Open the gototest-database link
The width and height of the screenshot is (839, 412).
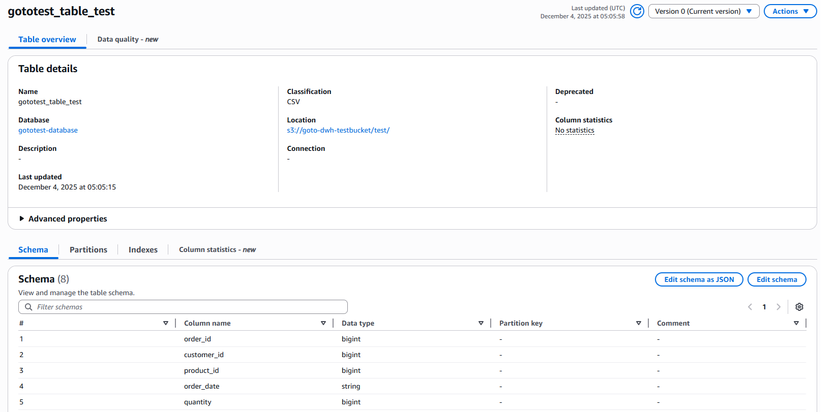[x=48, y=131]
